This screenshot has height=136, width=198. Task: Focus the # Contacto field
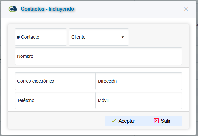(x=41, y=37)
